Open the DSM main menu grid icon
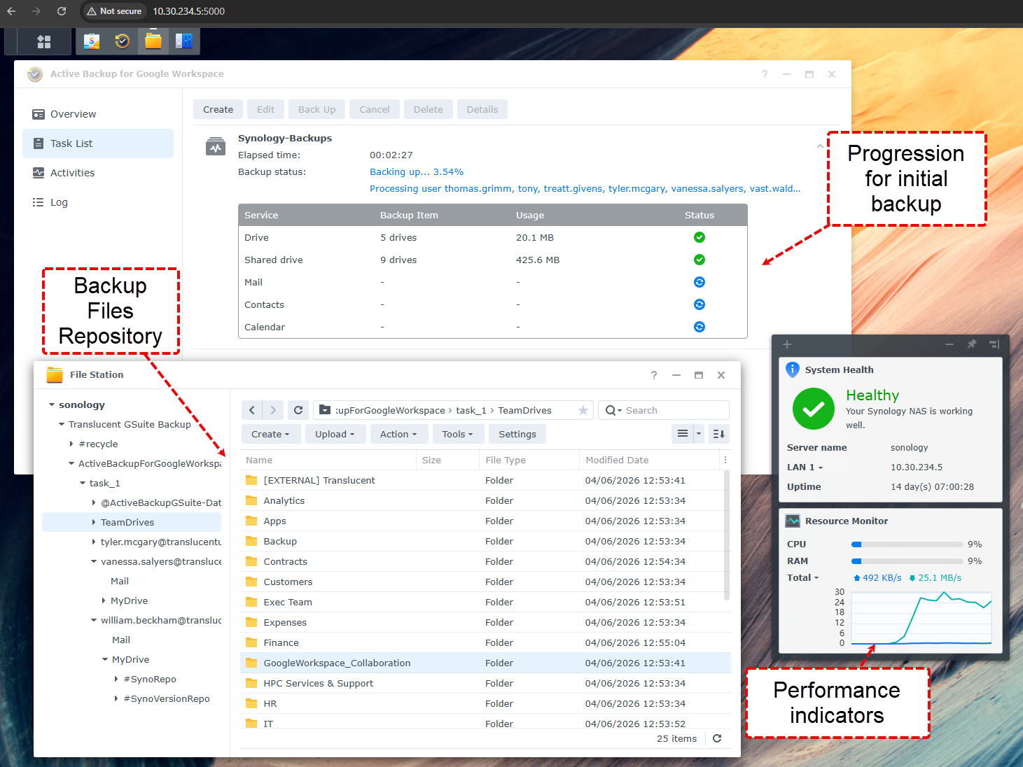 coord(44,42)
